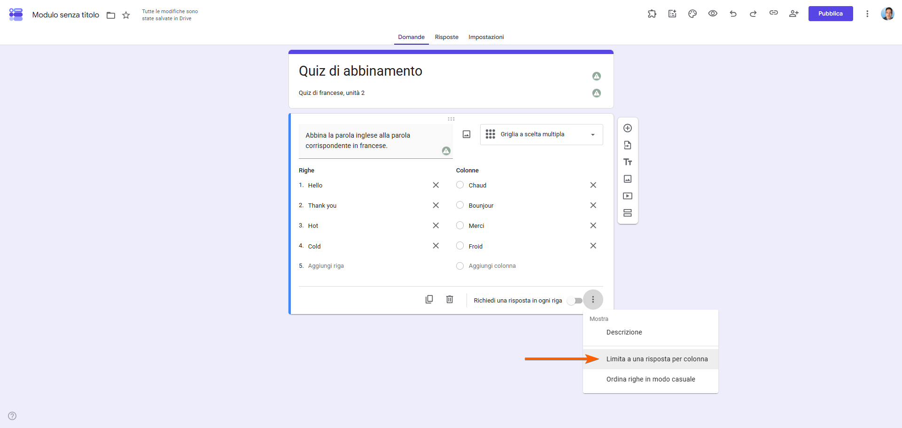Redo the last change
Screen dimensions: 902x428
(x=753, y=14)
